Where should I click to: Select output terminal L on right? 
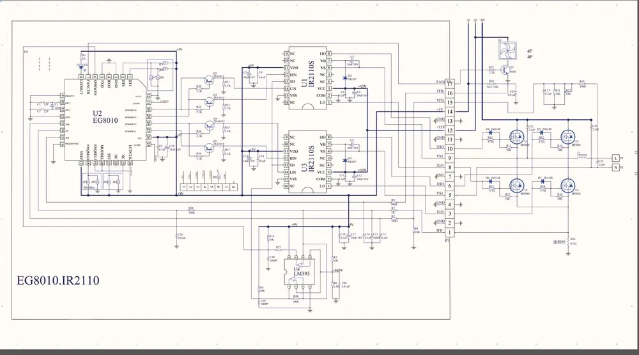click(615, 158)
